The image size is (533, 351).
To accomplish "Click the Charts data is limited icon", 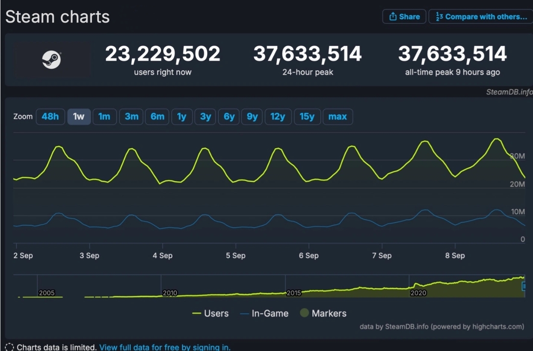I will point(9,347).
